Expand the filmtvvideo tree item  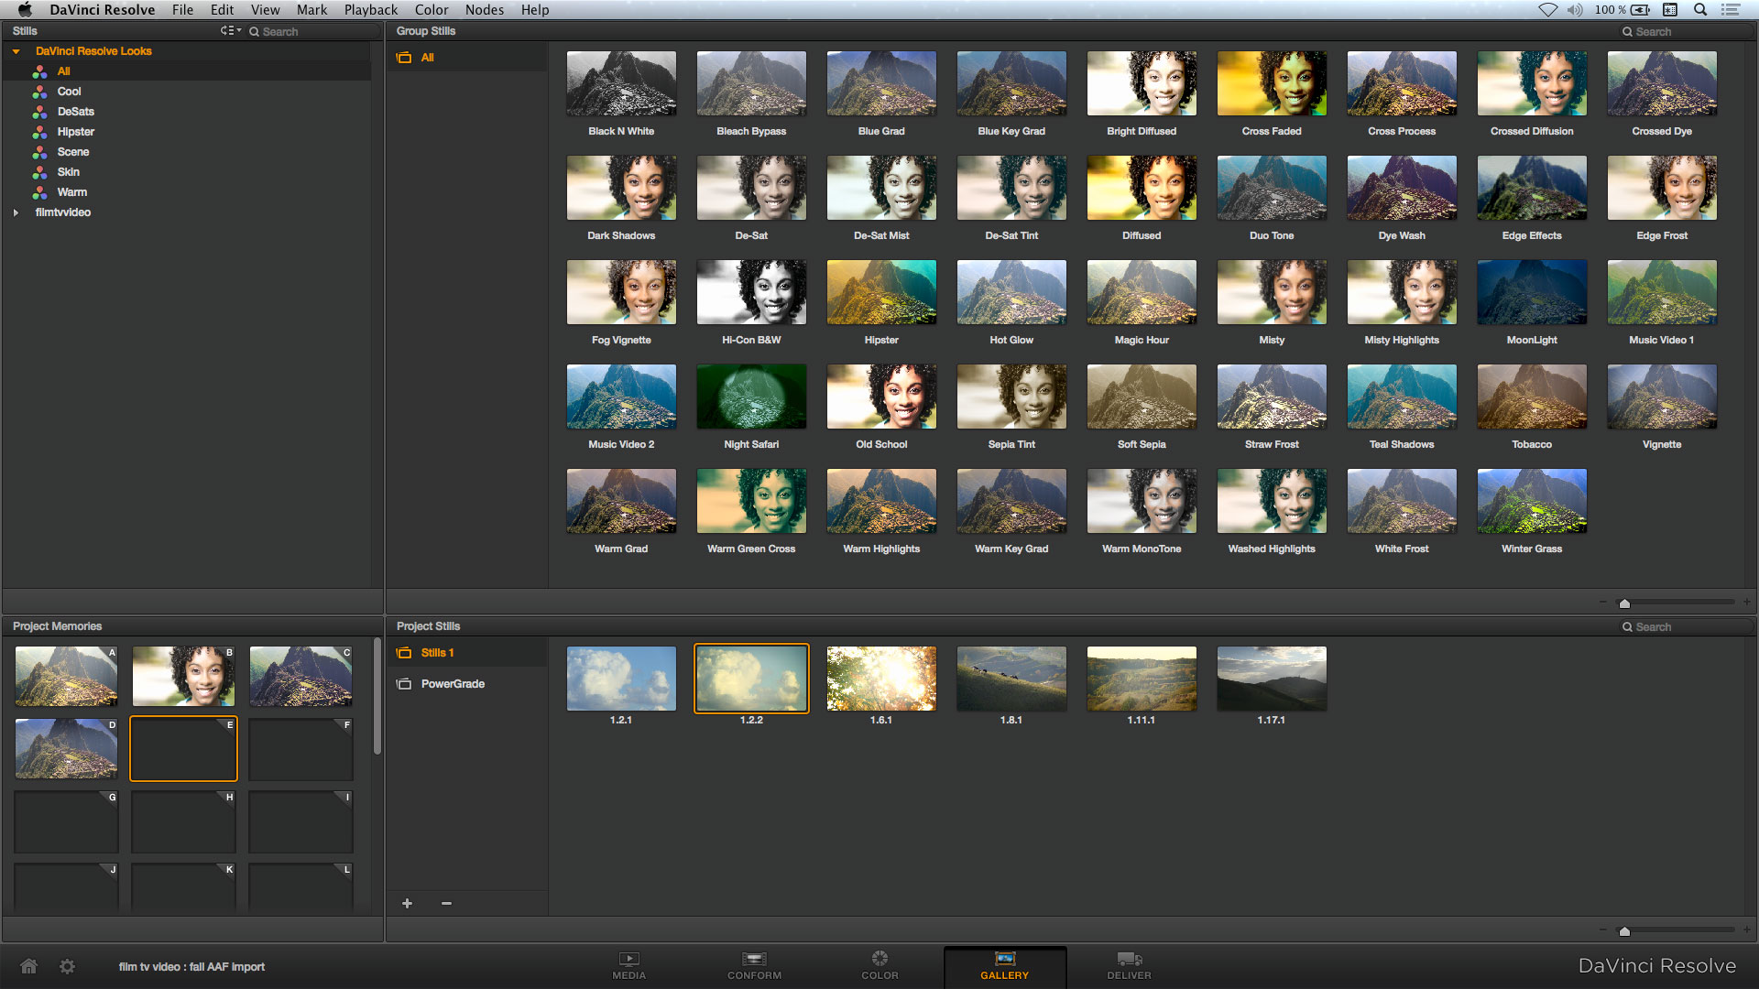pyautogui.click(x=16, y=212)
